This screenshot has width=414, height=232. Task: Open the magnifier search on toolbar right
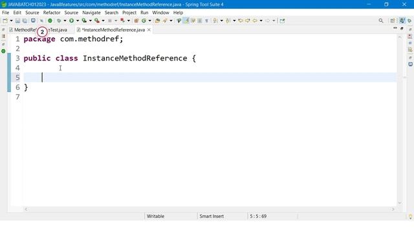click(x=381, y=21)
